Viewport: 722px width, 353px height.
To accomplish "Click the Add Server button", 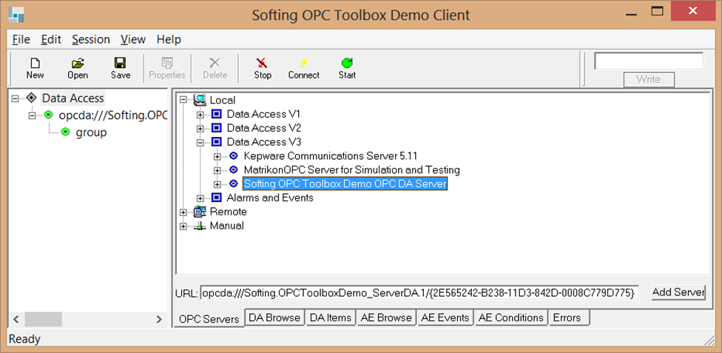I will [678, 292].
